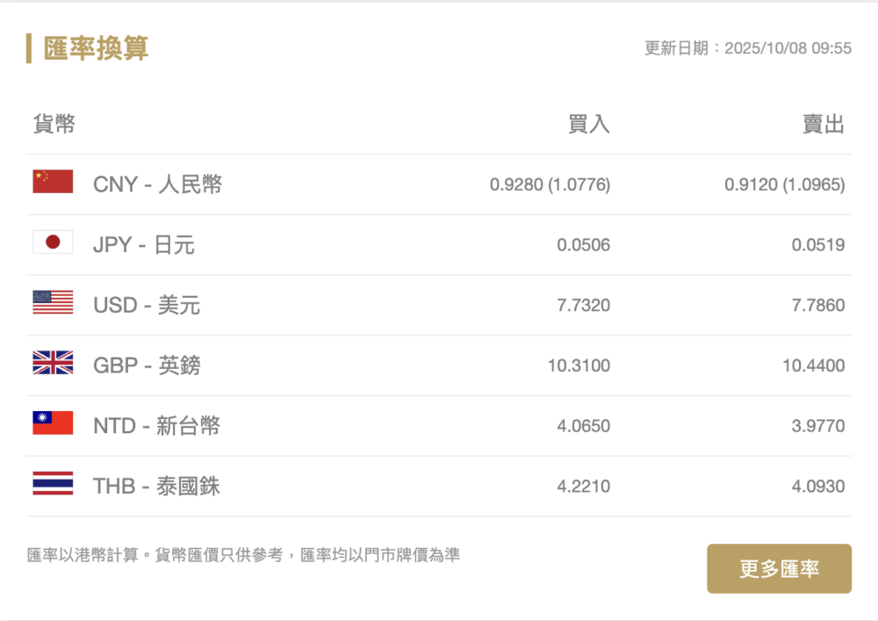Click the USD buy rate 7.7320
Screen dimensions: 878x621
tap(583, 306)
